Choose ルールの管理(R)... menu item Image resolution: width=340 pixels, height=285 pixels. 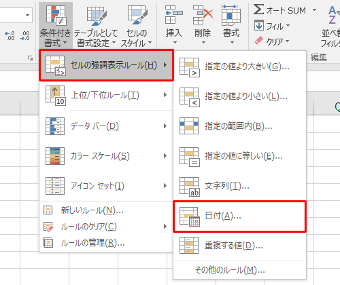tap(106, 243)
